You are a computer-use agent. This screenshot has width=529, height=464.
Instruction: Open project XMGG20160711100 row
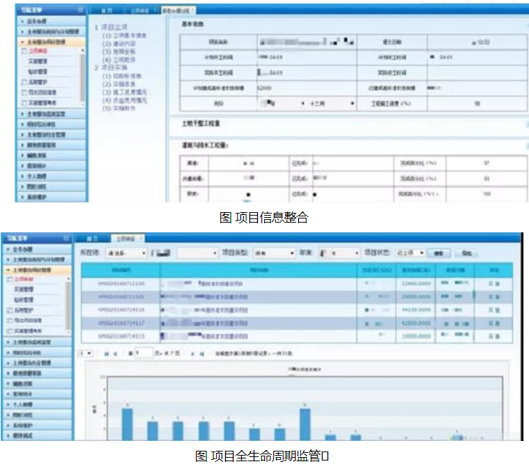[296, 284]
